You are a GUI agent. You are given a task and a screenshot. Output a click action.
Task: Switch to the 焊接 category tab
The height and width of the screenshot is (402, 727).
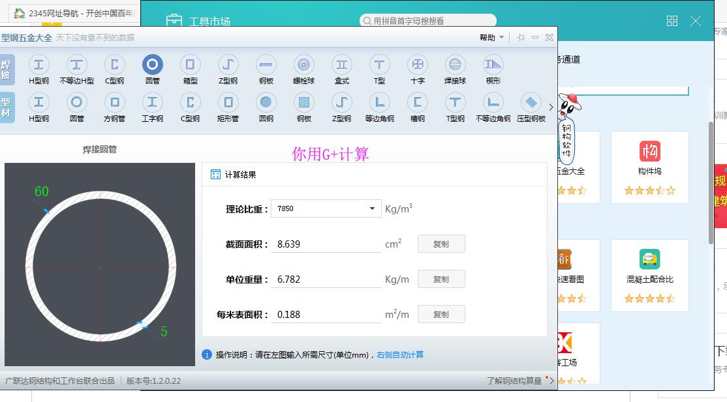coord(7,70)
